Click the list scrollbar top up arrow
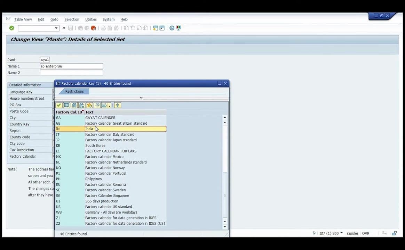The height and width of the screenshot is (250, 405). [x=225, y=117]
